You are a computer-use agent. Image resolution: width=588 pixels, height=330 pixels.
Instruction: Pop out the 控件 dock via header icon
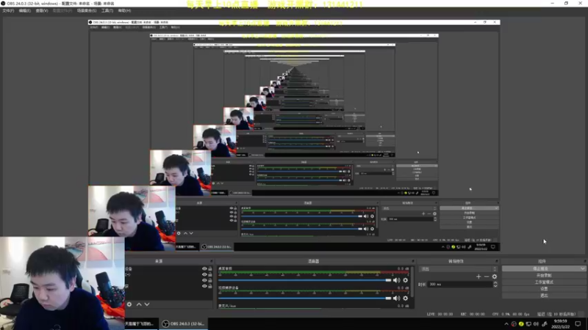coord(584,261)
